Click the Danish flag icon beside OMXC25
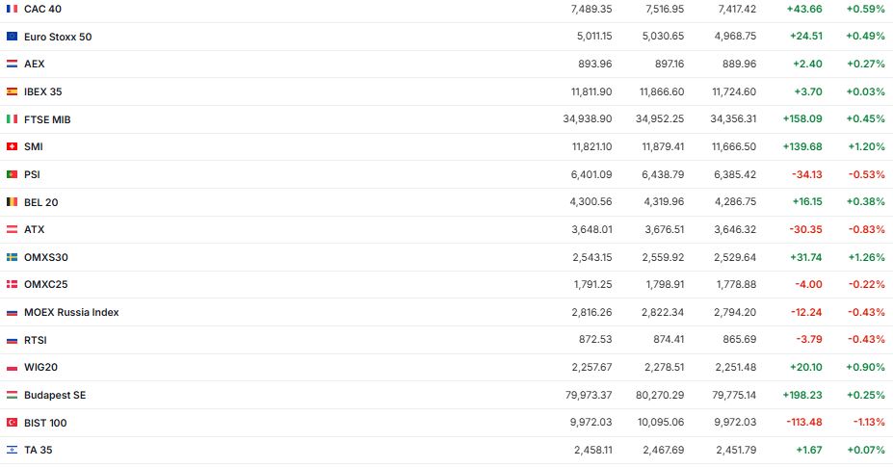The height and width of the screenshot is (467, 893). [12, 285]
